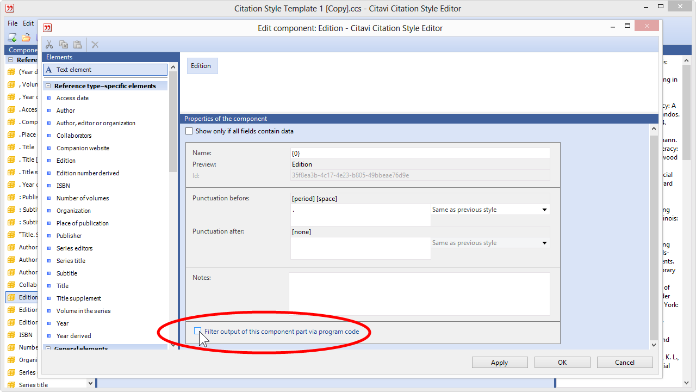Viewport: 696px width, 392px height.
Task: Click the Citavi logo icon in dialog title bar
Action: [48, 28]
